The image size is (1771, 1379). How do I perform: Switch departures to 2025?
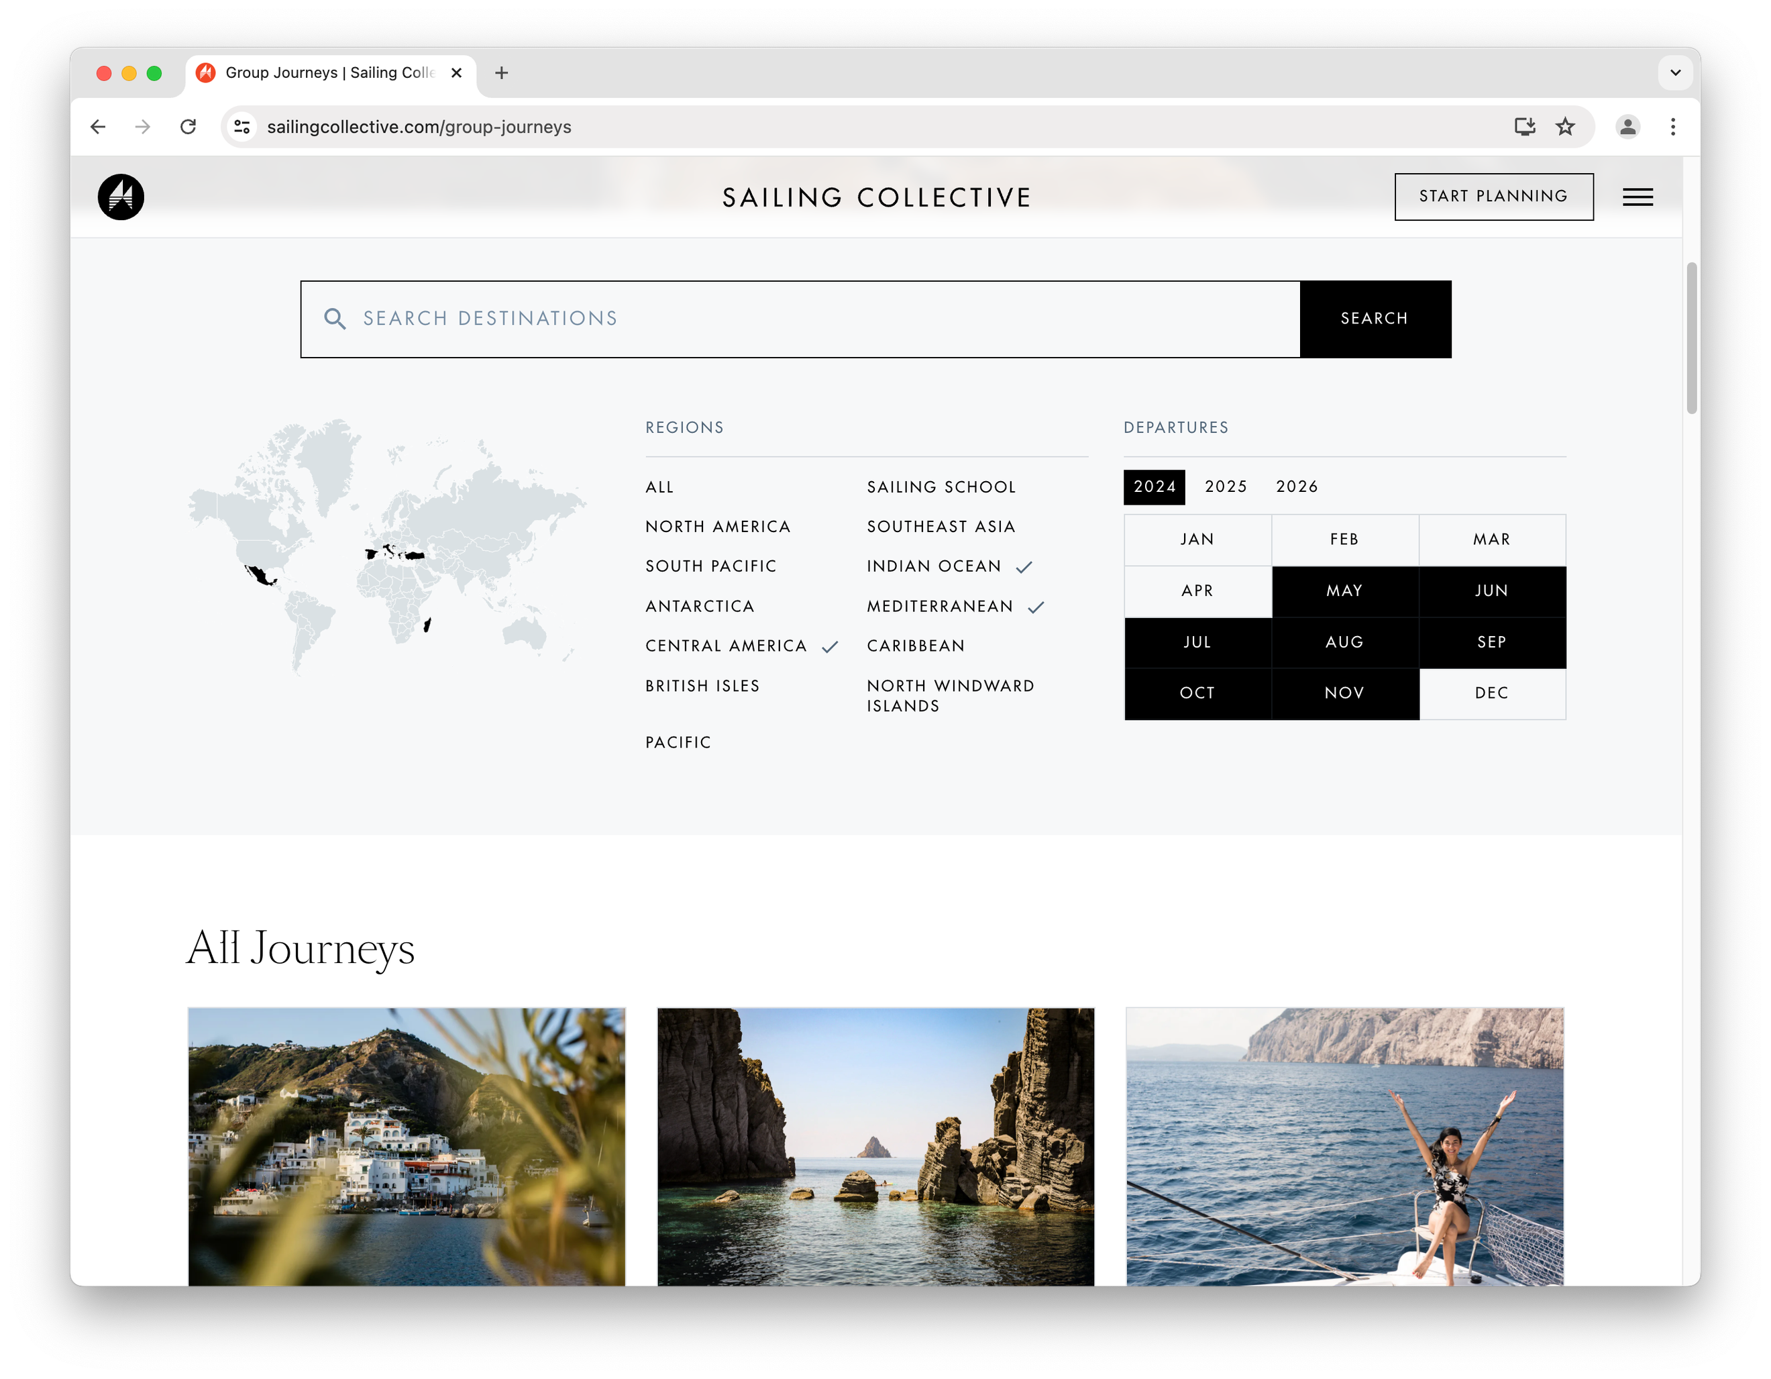point(1225,487)
